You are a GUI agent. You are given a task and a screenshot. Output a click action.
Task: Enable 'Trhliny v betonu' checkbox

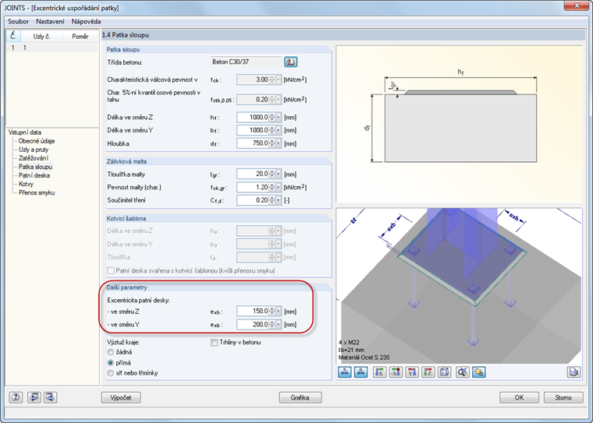tap(214, 343)
